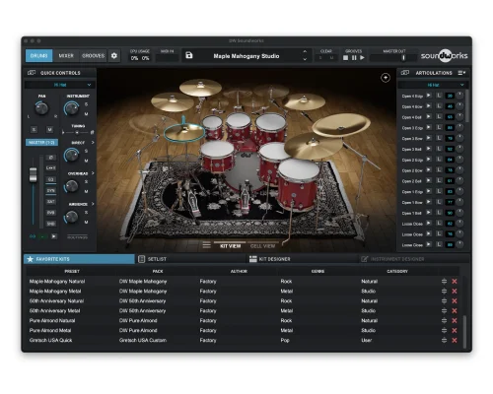Click the SAT effect button
Screen dimensions: 493x394
tap(50, 202)
